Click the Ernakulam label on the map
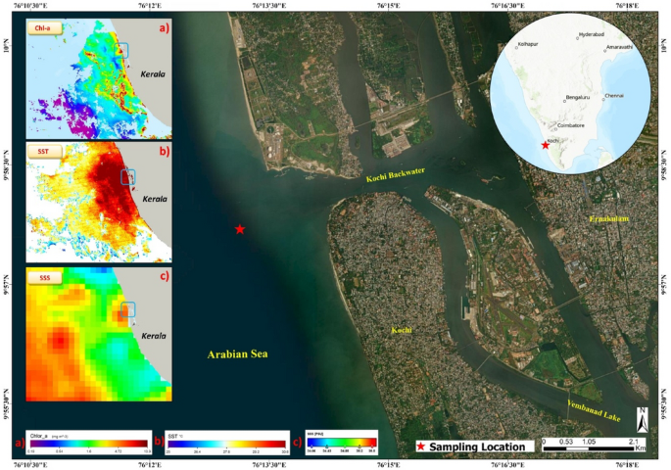 click(608, 219)
